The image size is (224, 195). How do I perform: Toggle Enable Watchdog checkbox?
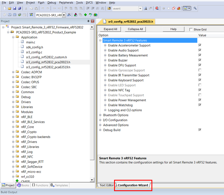tap(200, 105)
